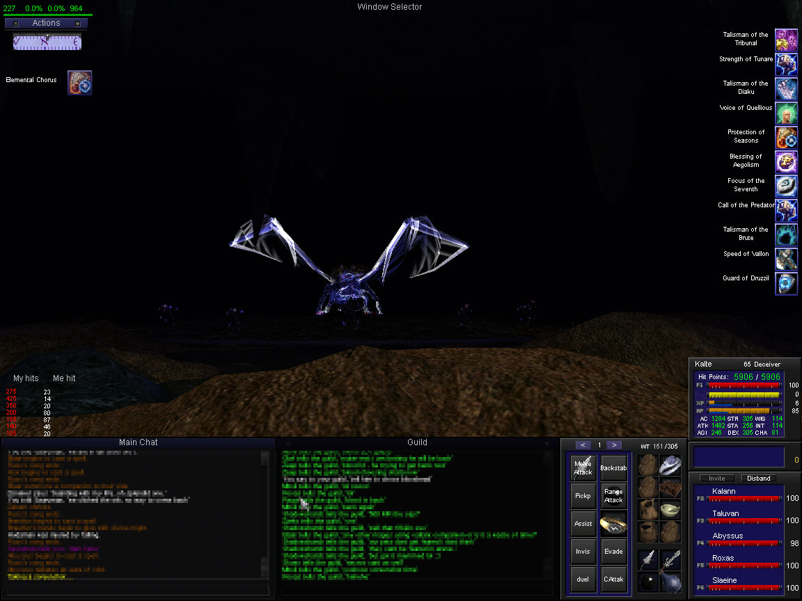Click the "65 Deceiver" level text
Viewport: 802px width, 601px height.
[762, 364]
